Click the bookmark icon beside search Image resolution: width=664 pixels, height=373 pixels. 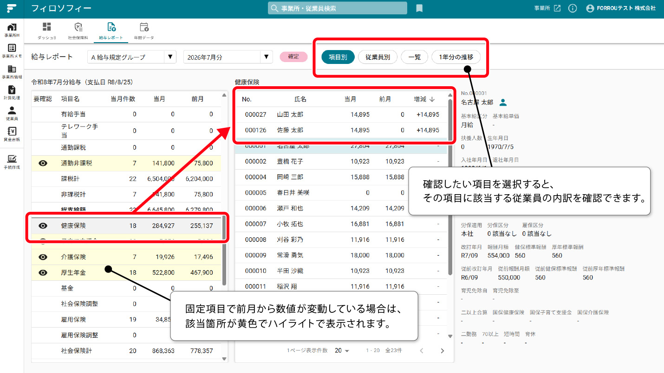point(419,8)
